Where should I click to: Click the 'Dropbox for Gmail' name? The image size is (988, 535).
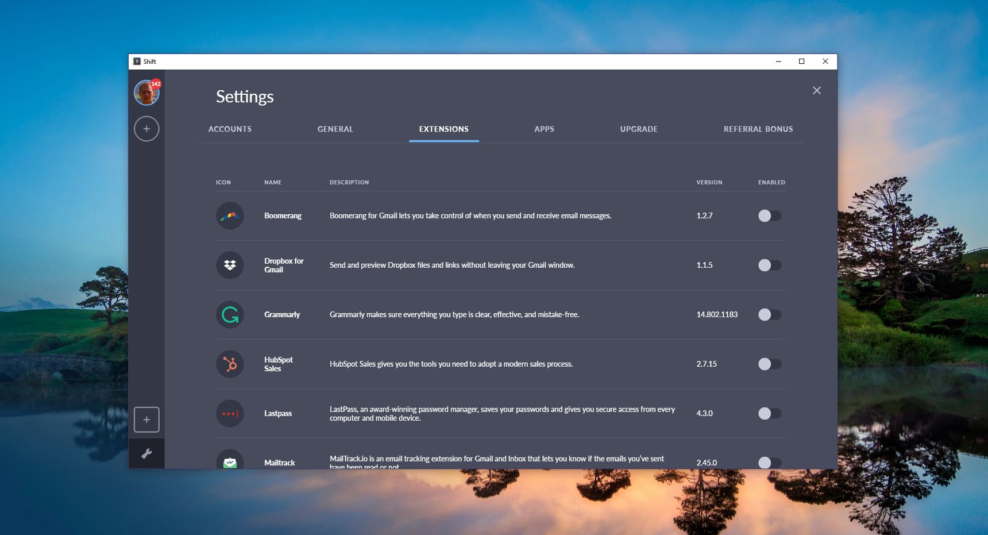(284, 265)
